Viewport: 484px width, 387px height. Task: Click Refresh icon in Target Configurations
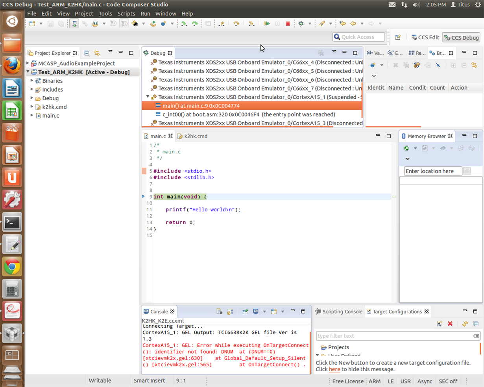[x=465, y=324]
